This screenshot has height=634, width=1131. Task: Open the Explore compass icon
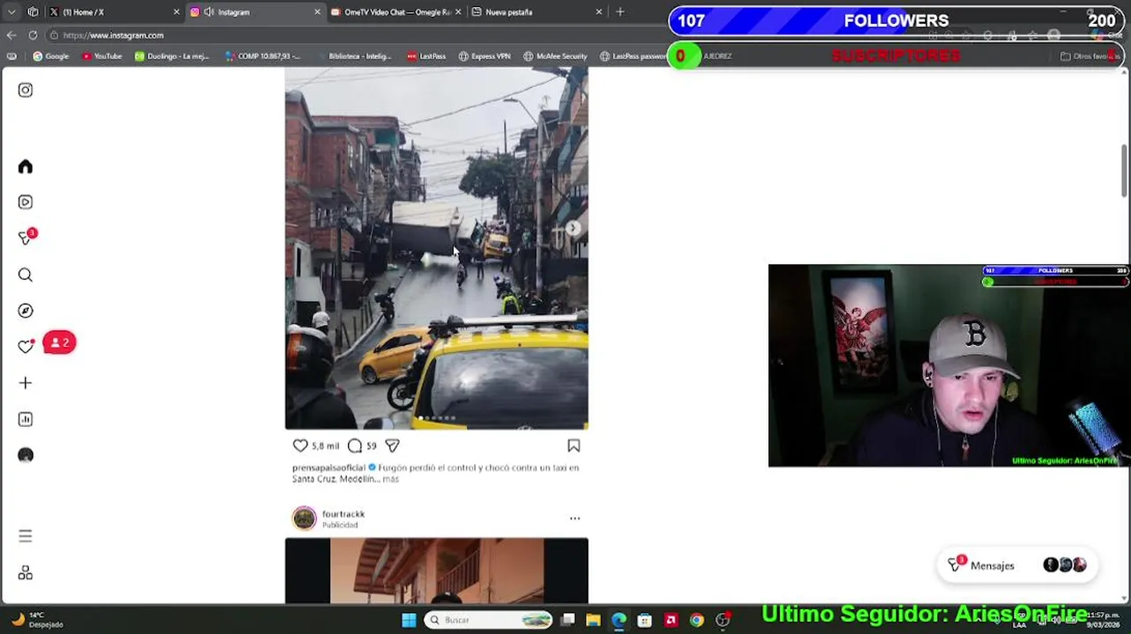pyautogui.click(x=26, y=311)
